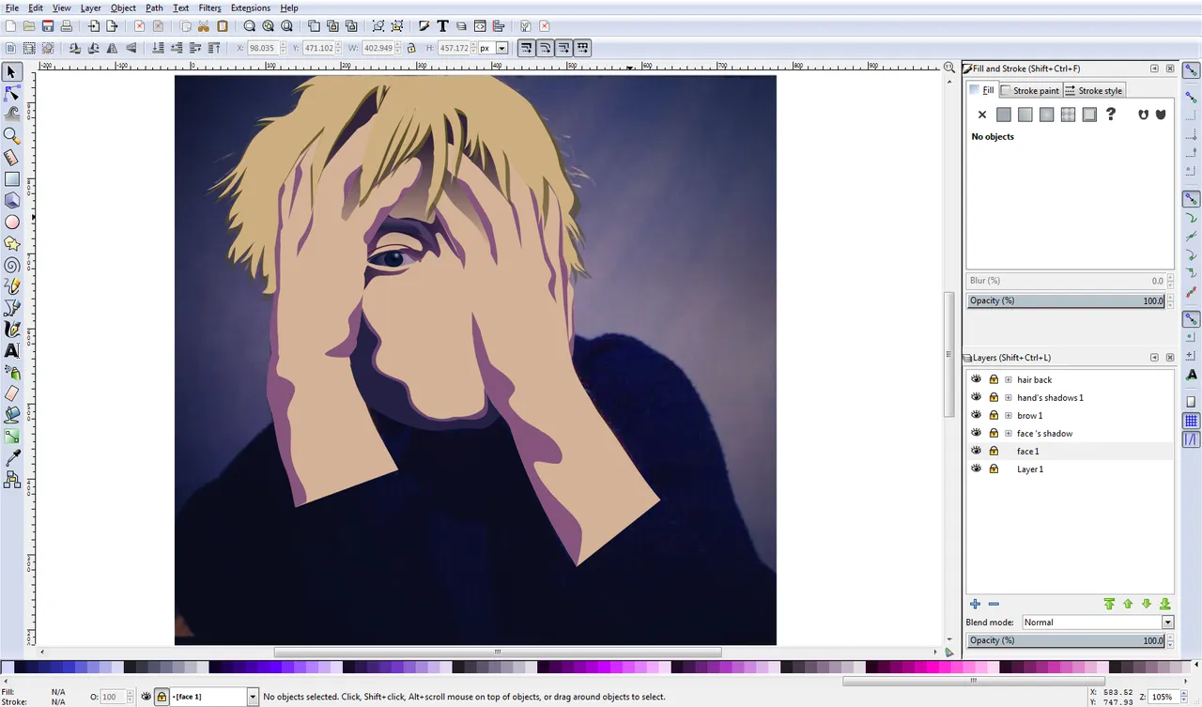1202x707 pixels.
Task: Add a new layer with plus button
Action: 975,604
